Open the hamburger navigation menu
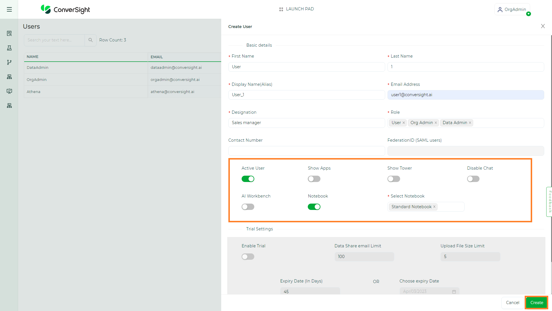 (x=9, y=9)
